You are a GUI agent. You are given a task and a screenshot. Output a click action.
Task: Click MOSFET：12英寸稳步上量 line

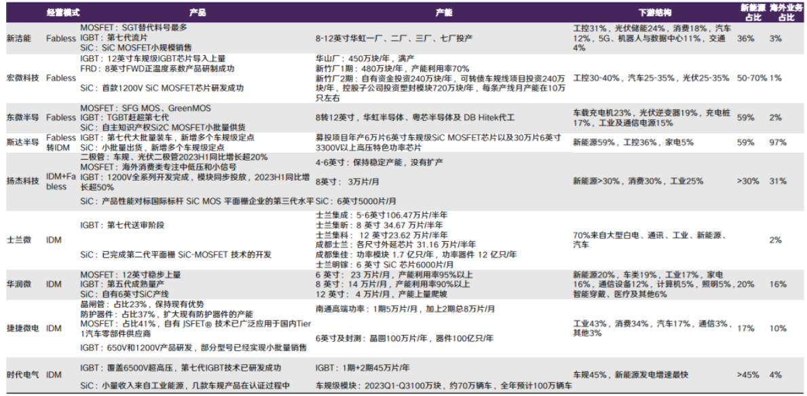point(131,274)
